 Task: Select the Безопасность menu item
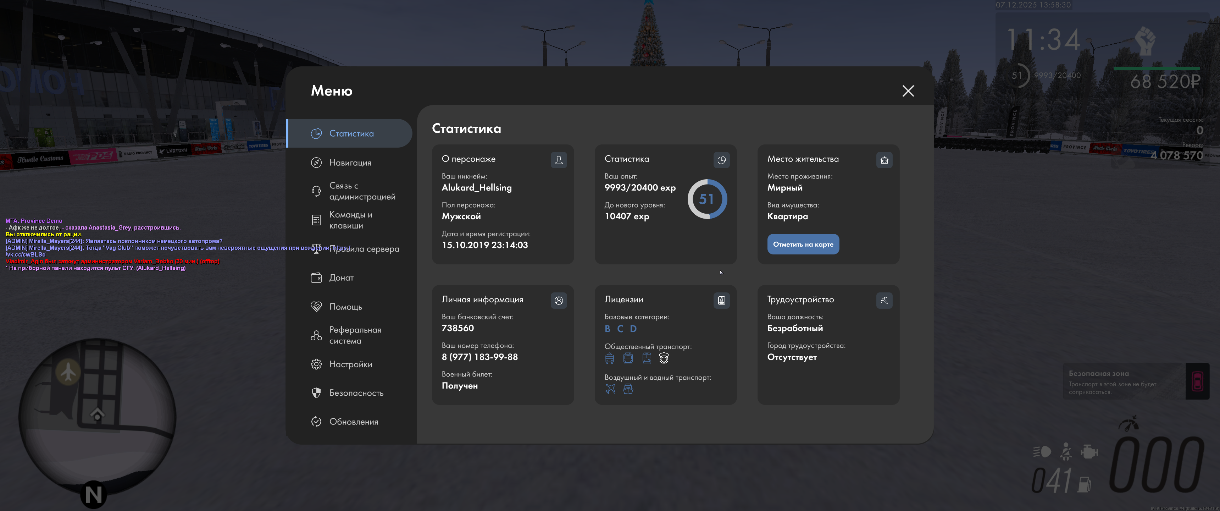[x=356, y=393]
